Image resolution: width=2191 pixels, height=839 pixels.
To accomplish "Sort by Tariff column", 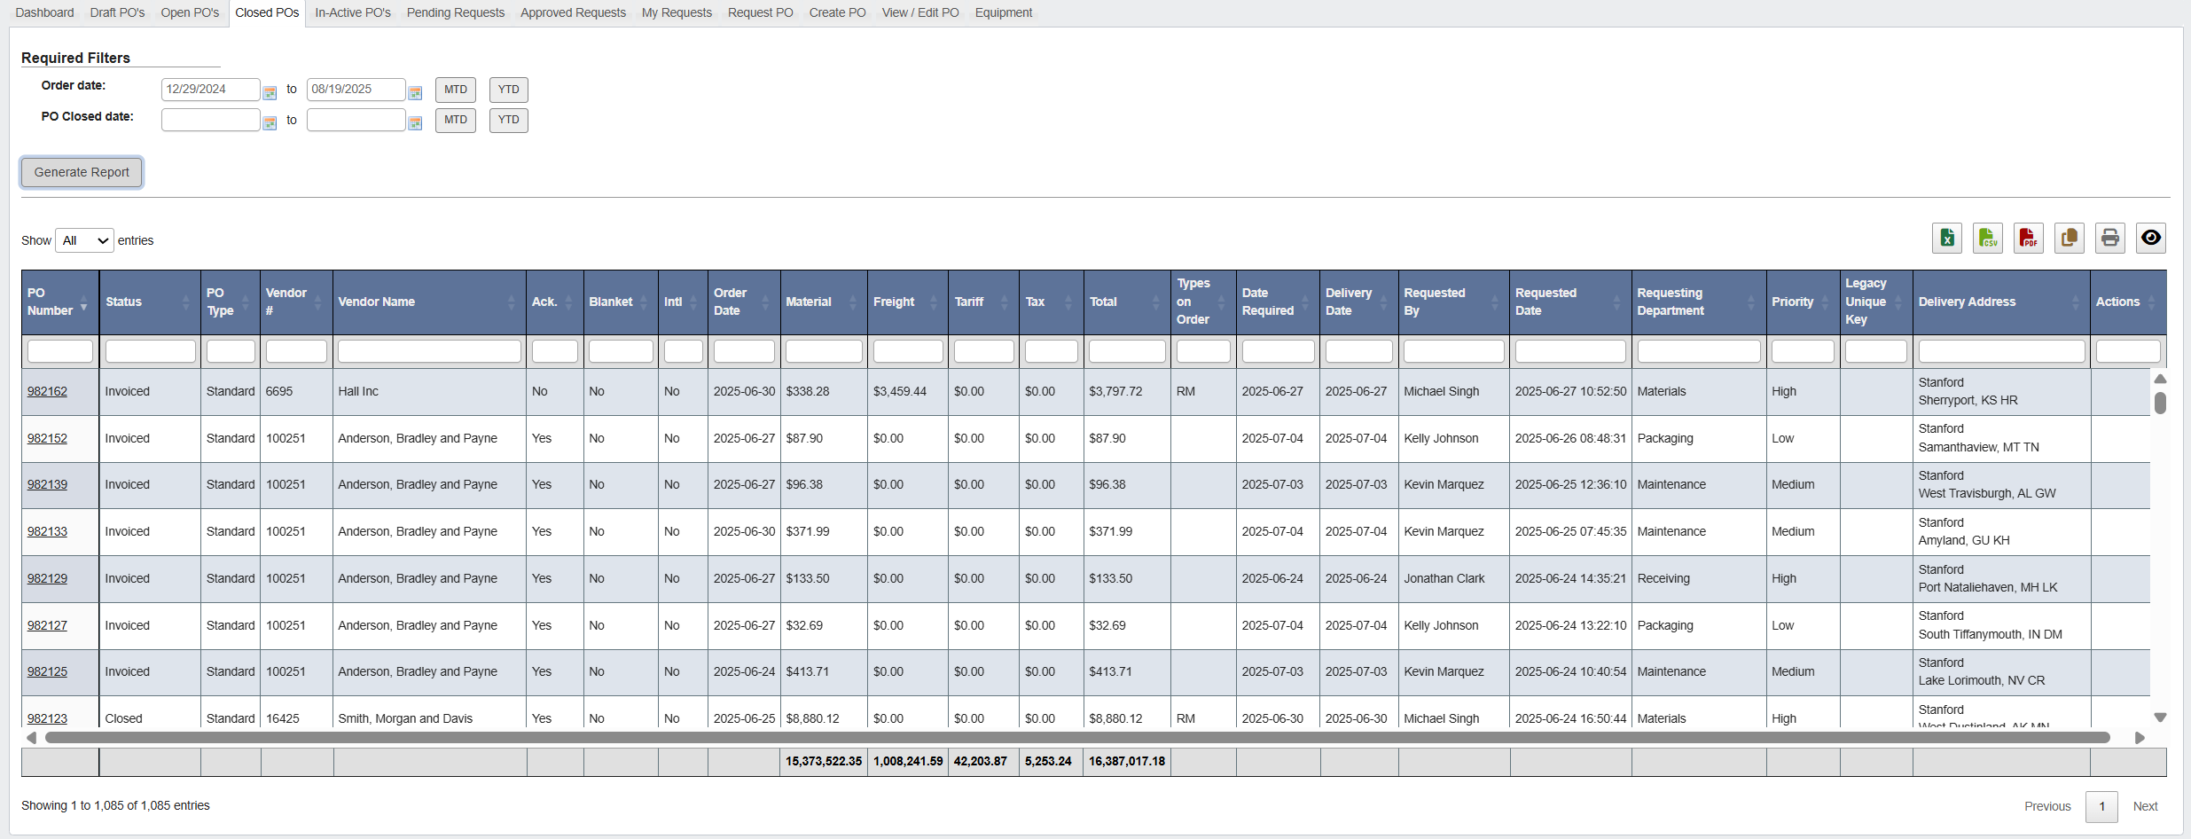I will [x=983, y=302].
